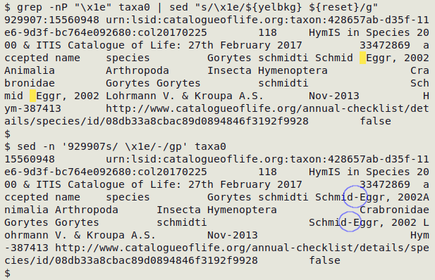Click the first yellow highlighted block before Eggr
Screen dimensions: 435x280
(x=362, y=58)
